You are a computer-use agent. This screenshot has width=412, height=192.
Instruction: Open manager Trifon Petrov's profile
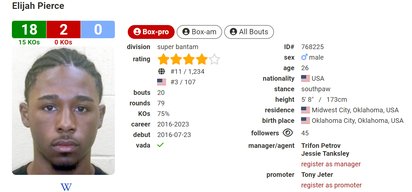tap(321, 146)
